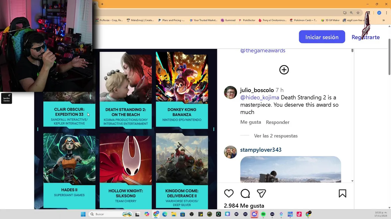
Task: Open comments with the speech bubble icon
Action: click(245, 193)
